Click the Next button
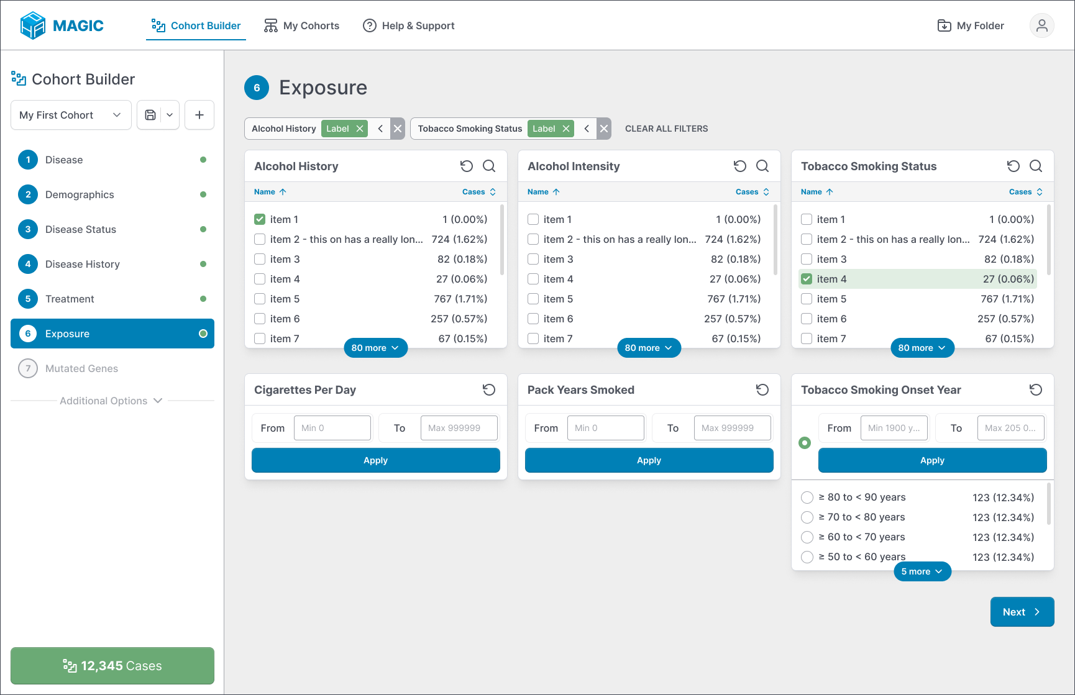Viewport: 1075px width, 695px height. [1022, 612]
